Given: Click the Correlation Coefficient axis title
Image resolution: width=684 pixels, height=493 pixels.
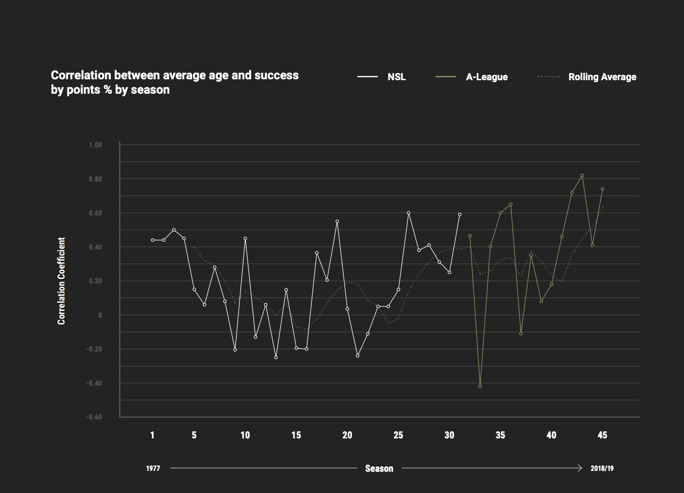Looking at the screenshot, I should point(62,281).
